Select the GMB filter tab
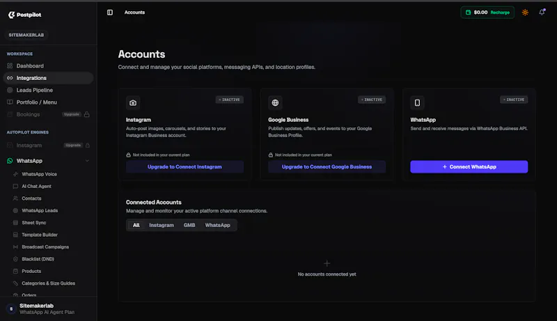This screenshot has width=557, height=321. pyautogui.click(x=189, y=225)
